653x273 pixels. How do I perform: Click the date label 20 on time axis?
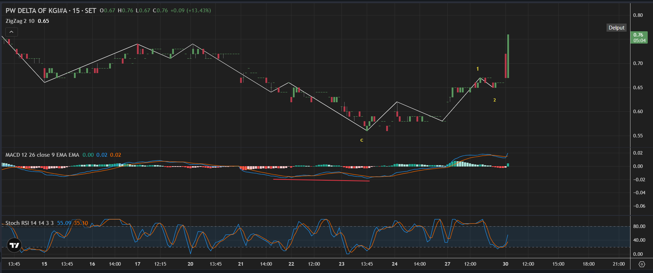click(x=190, y=264)
